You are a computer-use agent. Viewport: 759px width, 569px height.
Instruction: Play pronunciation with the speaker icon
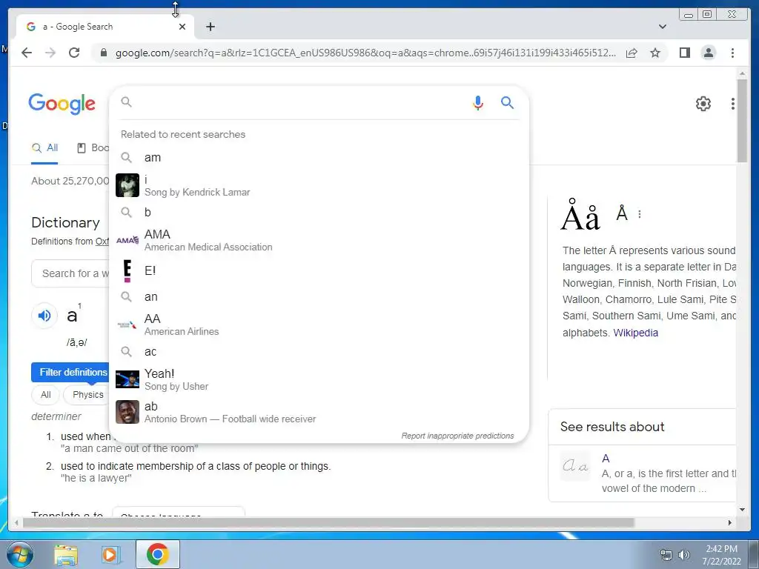point(44,316)
